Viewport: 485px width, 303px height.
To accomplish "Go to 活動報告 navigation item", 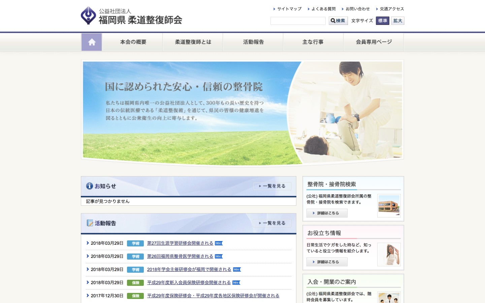I will (253, 42).
